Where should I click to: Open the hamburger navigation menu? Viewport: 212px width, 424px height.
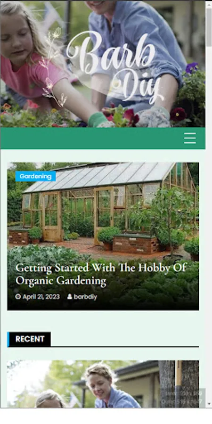(x=190, y=138)
